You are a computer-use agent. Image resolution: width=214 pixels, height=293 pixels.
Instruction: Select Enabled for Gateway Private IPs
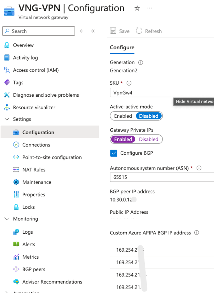[x=123, y=139]
